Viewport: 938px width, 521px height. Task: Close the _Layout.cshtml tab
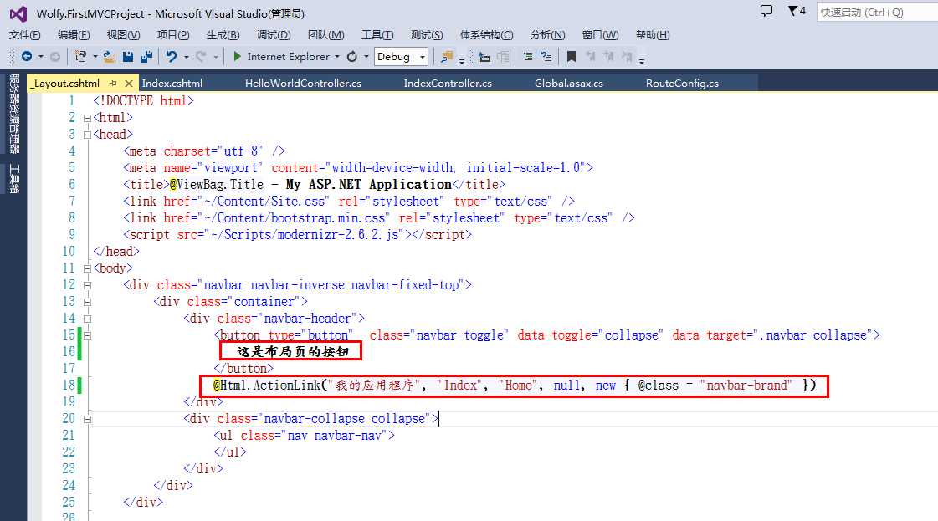129,83
